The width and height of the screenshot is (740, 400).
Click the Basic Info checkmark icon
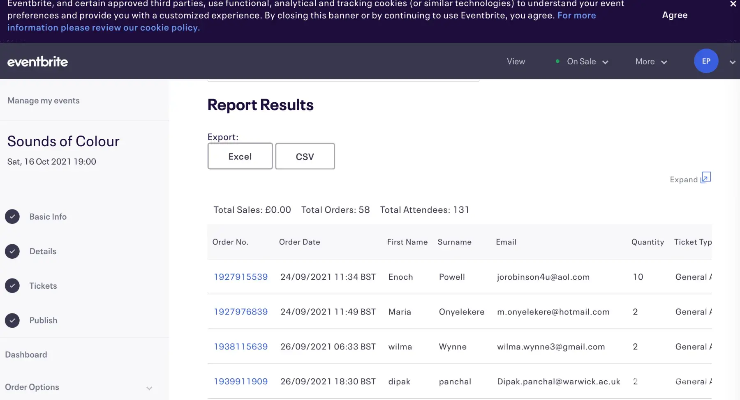coord(12,216)
